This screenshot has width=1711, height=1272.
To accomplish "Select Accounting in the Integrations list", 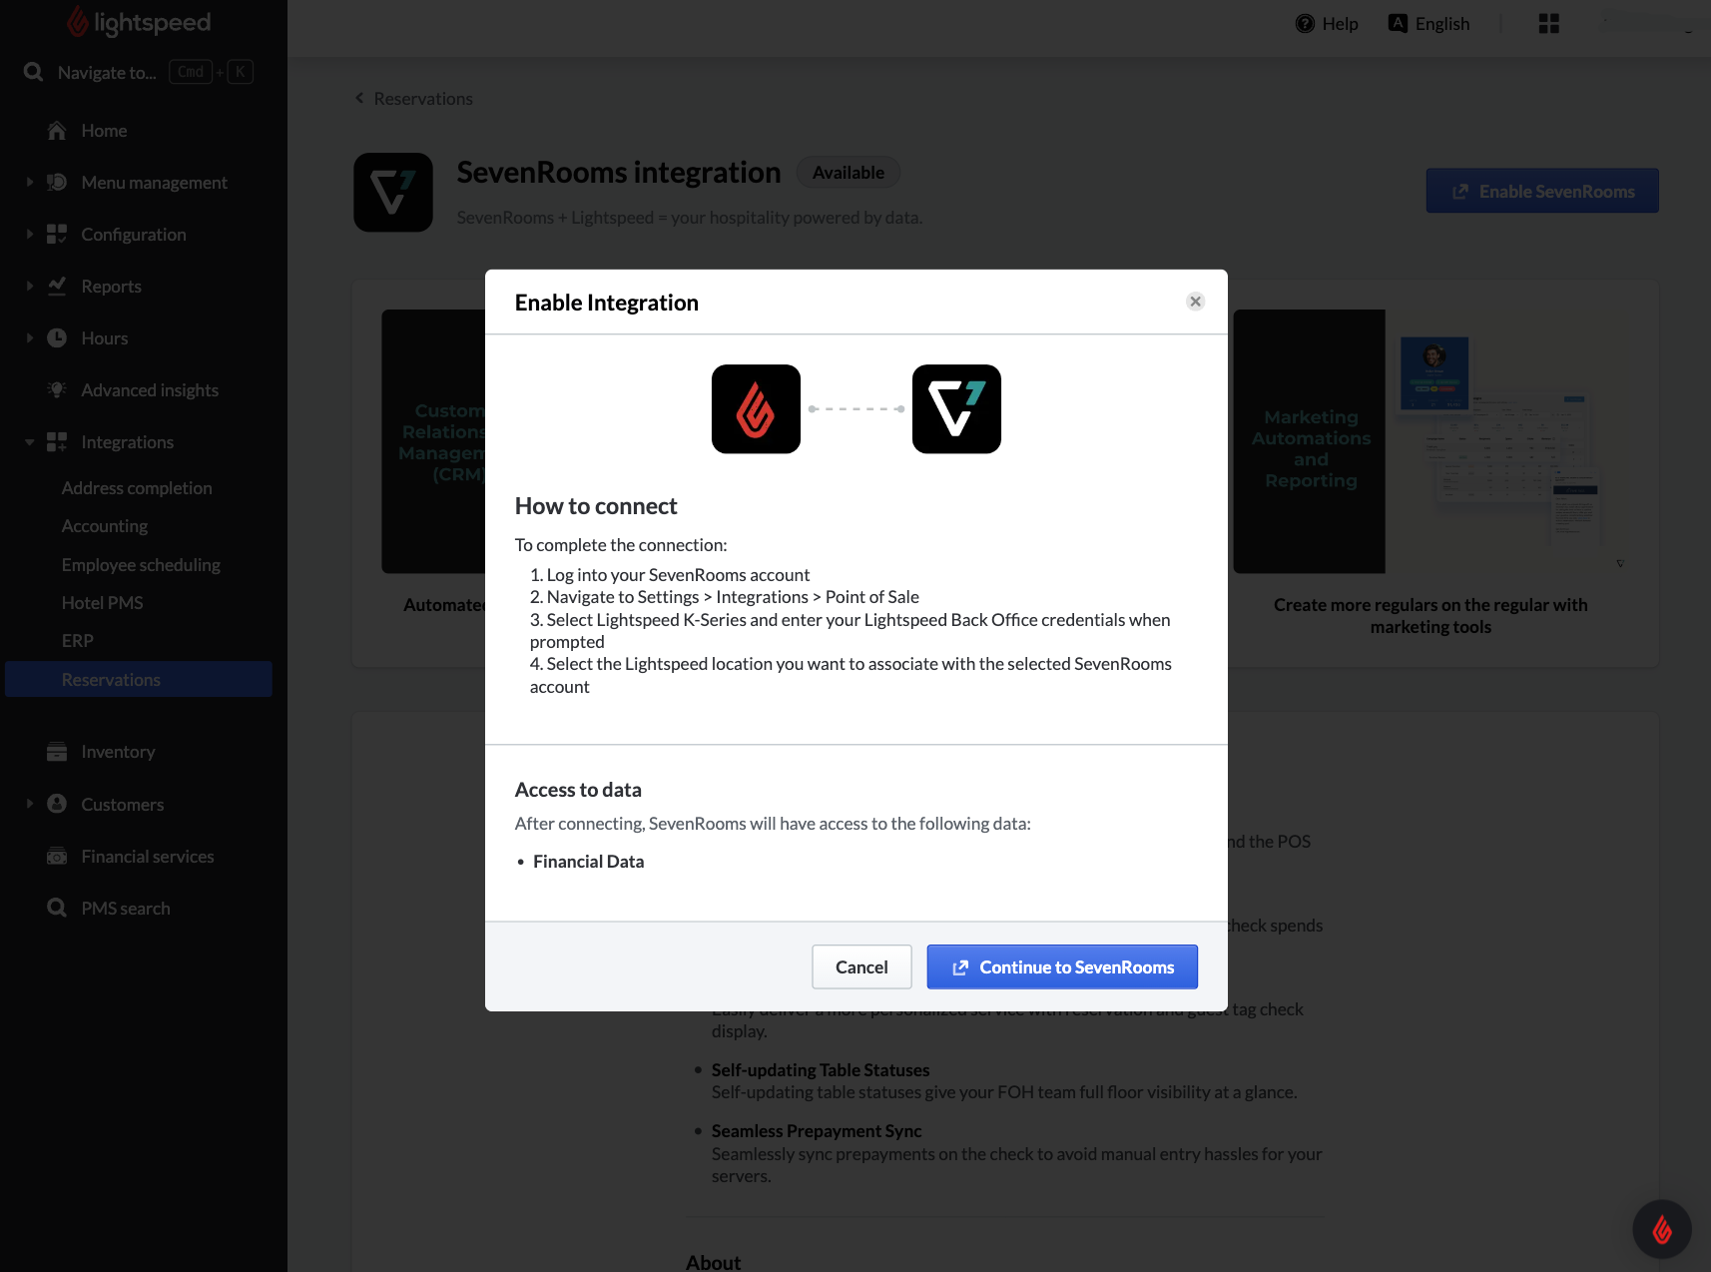I will coord(105,525).
